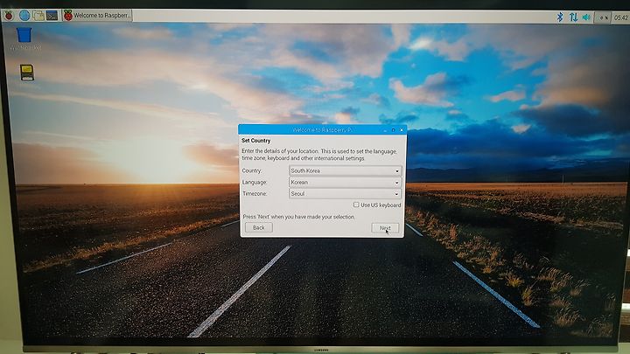Open the network connections tray icon
This screenshot has height=354, width=630.
coord(573,17)
